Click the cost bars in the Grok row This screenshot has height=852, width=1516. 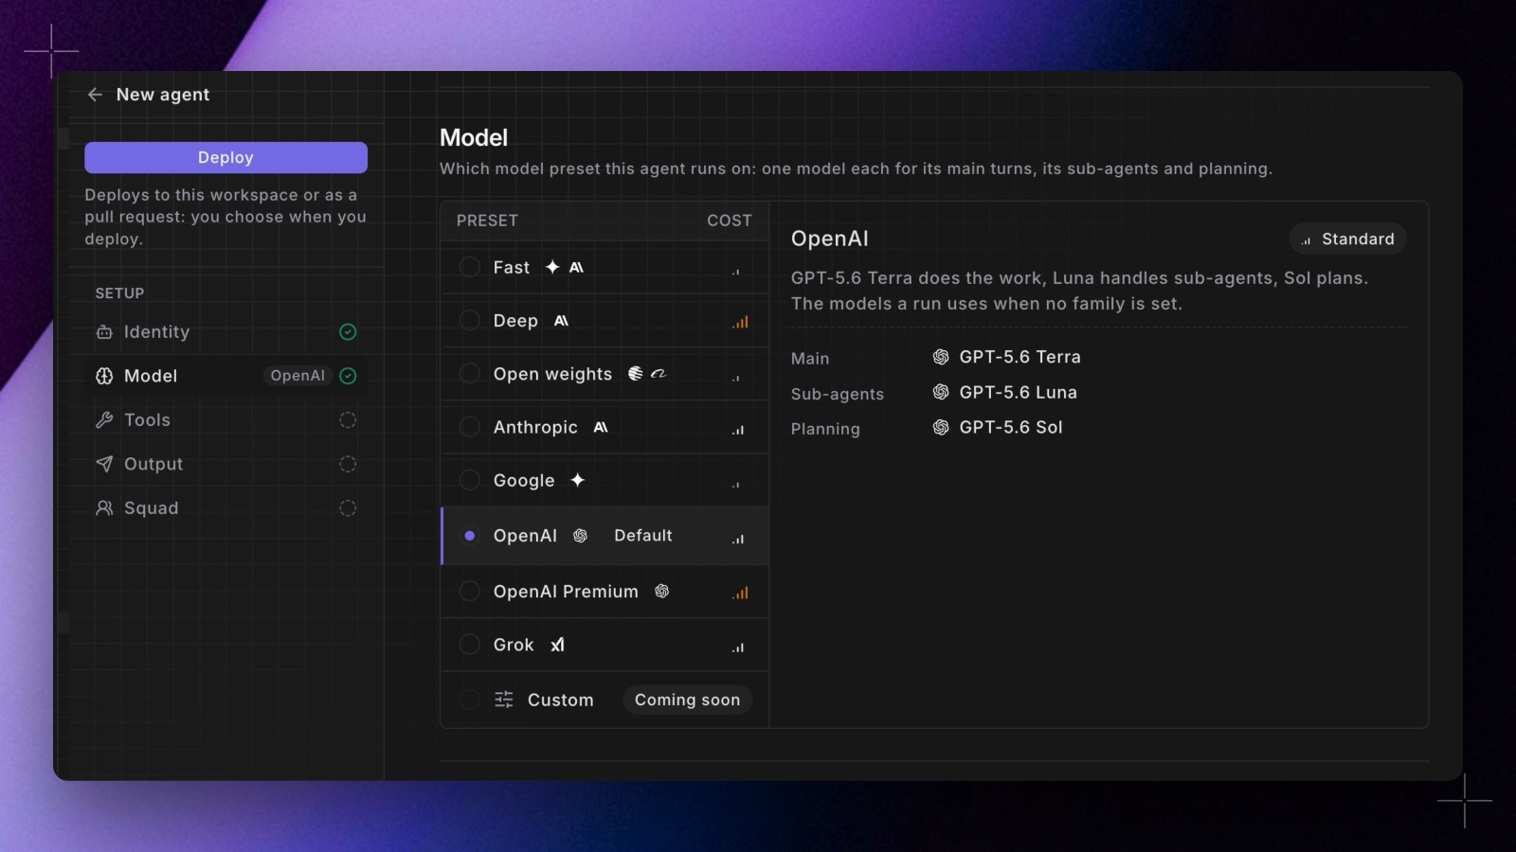pos(738,648)
